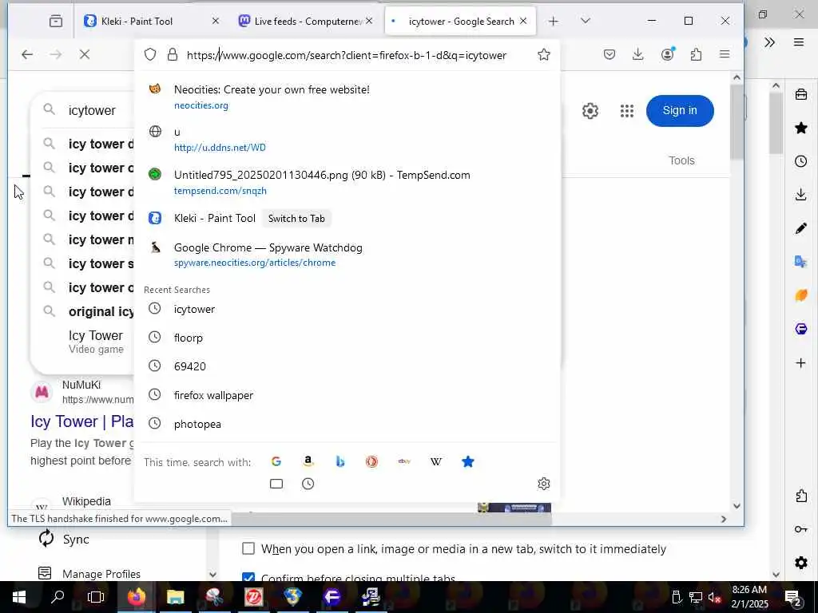Image resolution: width=818 pixels, height=613 pixels.
Task: Choose Icy Tower Video game suggestion
Action: tap(96, 342)
